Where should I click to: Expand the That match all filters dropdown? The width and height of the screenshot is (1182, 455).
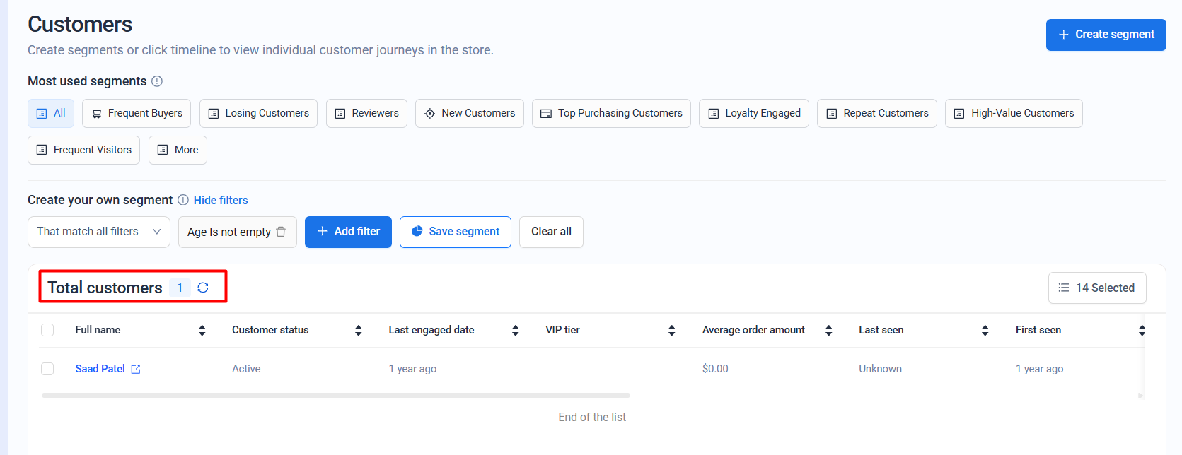[99, 232]
